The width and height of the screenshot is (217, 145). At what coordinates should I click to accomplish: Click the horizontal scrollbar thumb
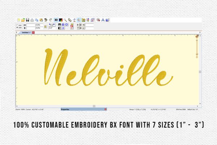point(94,106)
